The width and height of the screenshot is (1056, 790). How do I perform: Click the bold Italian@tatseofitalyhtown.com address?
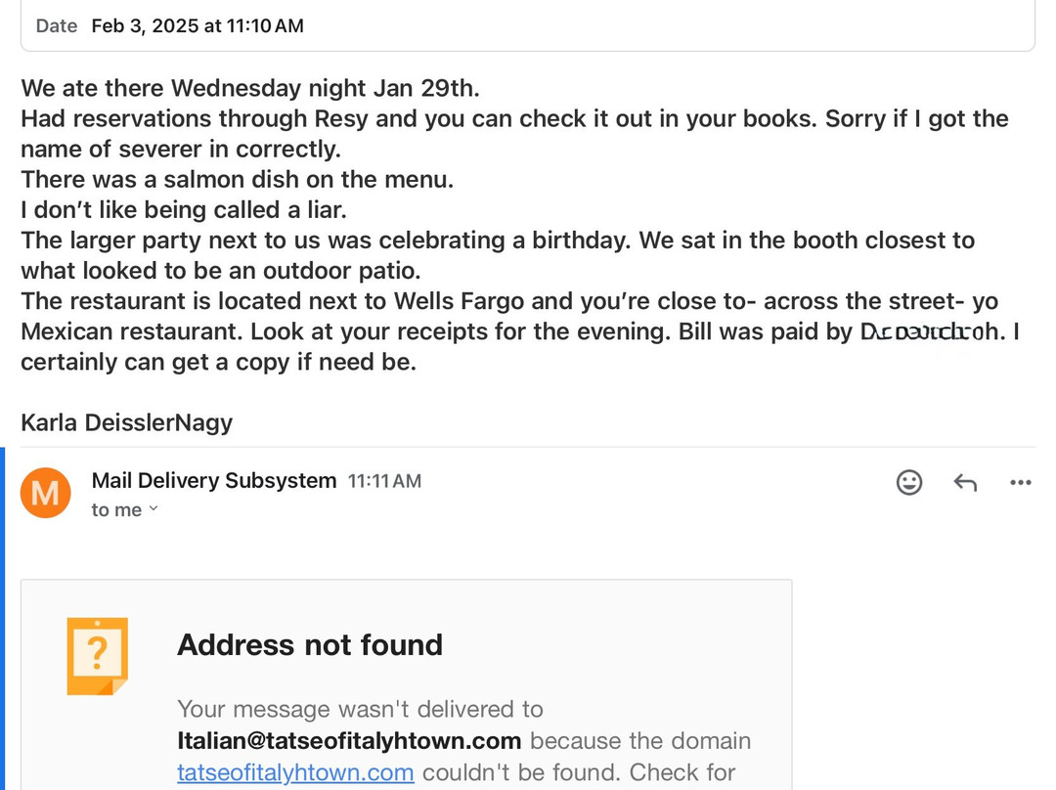coord(349,740)
